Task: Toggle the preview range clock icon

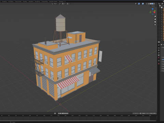Action: tap(140, 113)
